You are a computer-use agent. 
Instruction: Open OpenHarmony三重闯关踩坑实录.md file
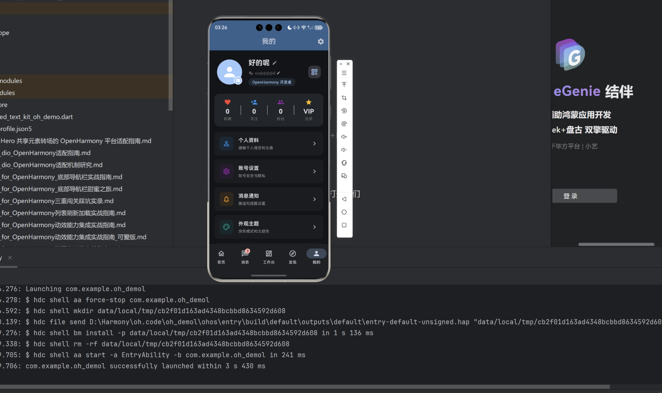point(57,201)
